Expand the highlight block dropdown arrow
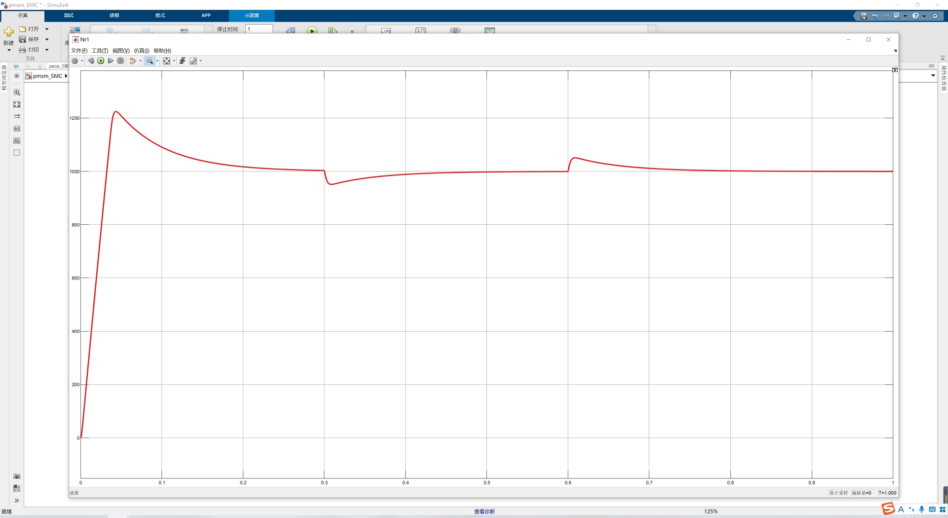This screenshot has width=948, height=518. pyautogui.click(x=140, y=61)
